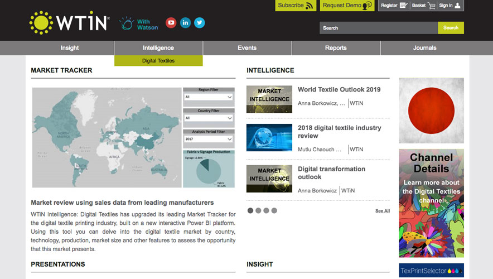Open Digital transformation Market Intelligence thumbnail
Viewport: 493px width, 279px height.
(269, 179)
